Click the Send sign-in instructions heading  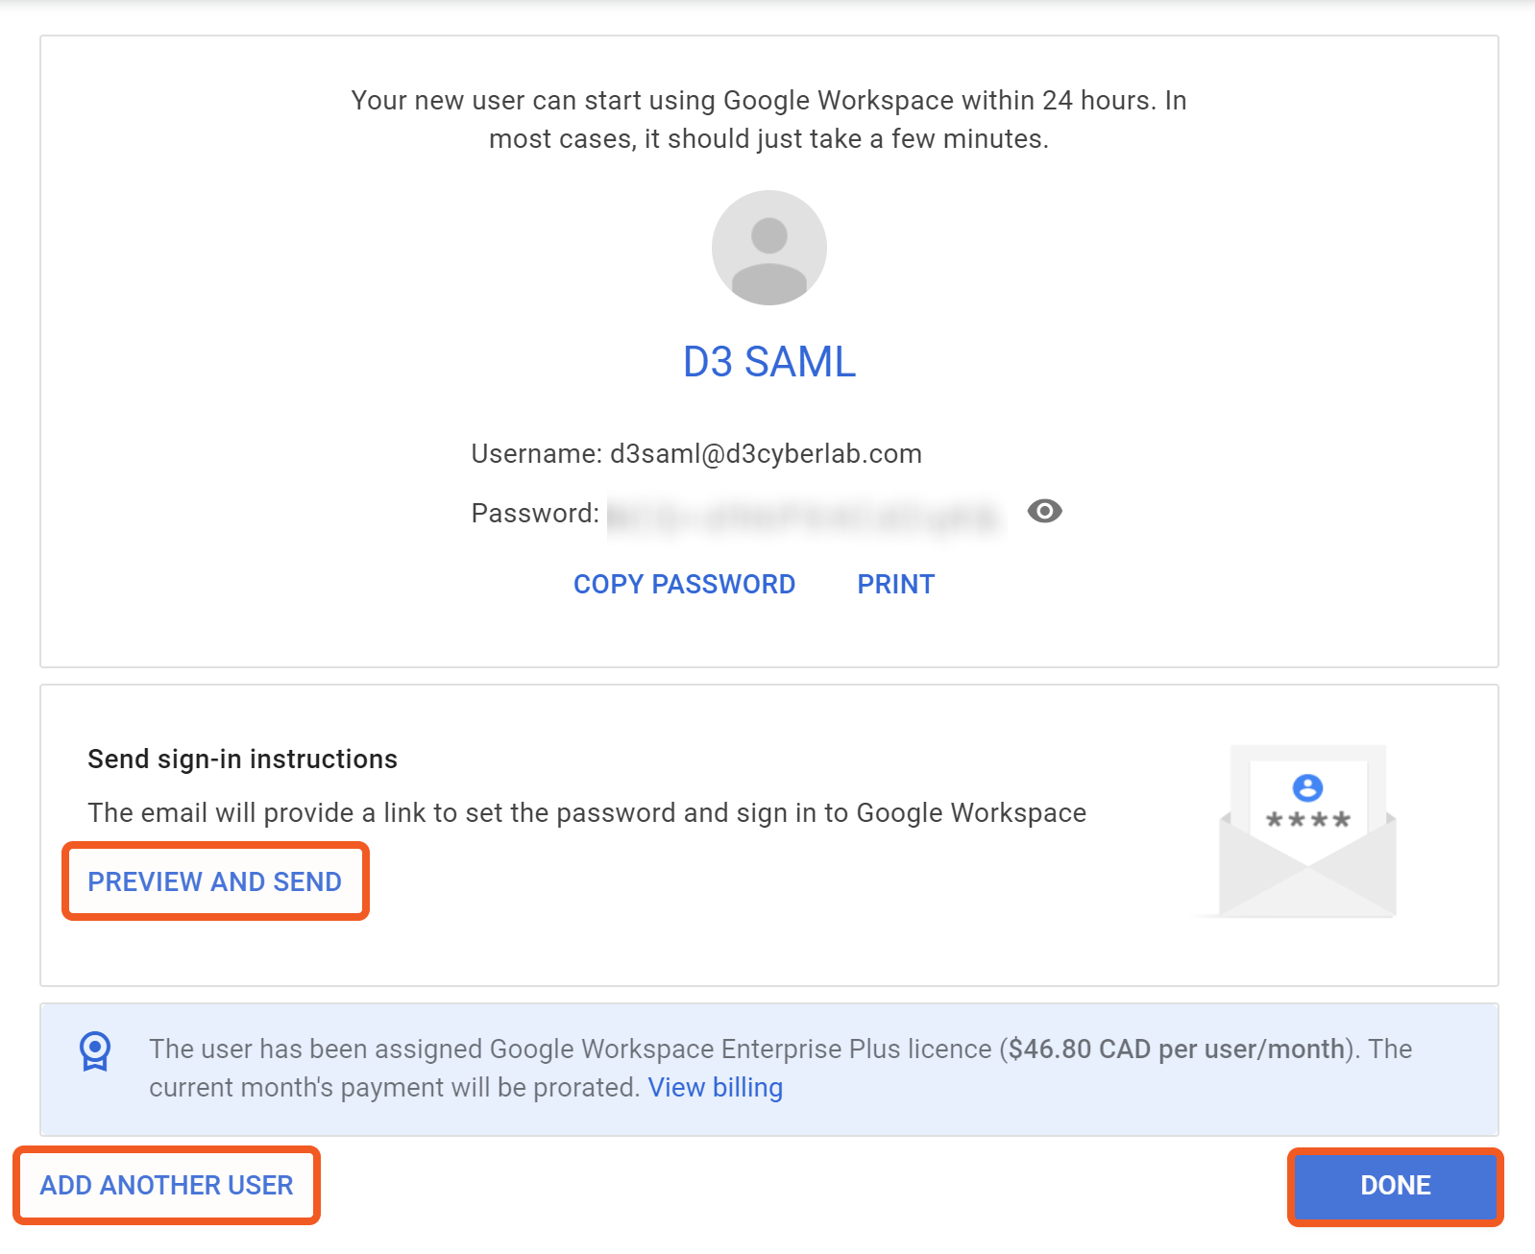(x=242, y=759)
